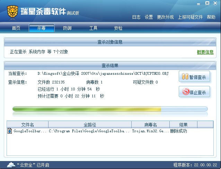
Task: Click the 结果 column header
Action: click(x=183, y=125)
